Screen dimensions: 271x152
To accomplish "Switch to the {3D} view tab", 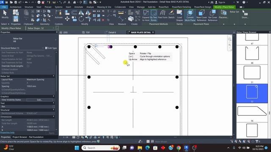I will point(65,33).
